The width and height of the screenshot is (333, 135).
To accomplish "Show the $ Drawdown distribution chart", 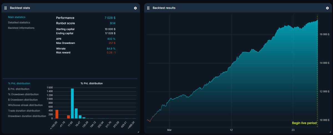I will [x=23, y=100].
